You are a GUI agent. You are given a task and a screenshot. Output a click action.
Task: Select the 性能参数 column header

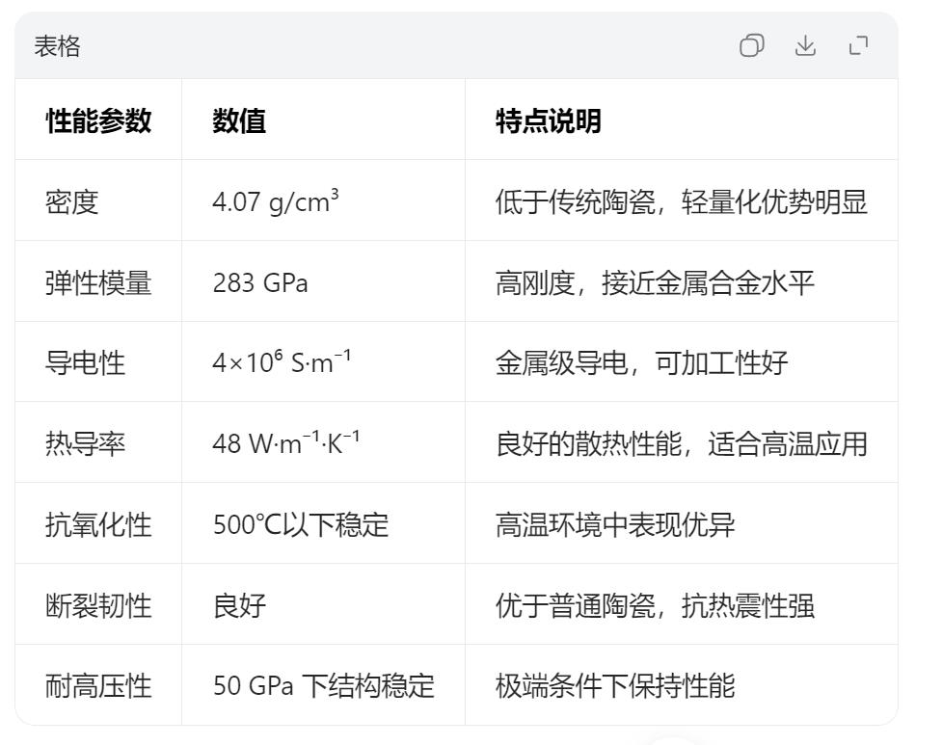pos(98,121)
